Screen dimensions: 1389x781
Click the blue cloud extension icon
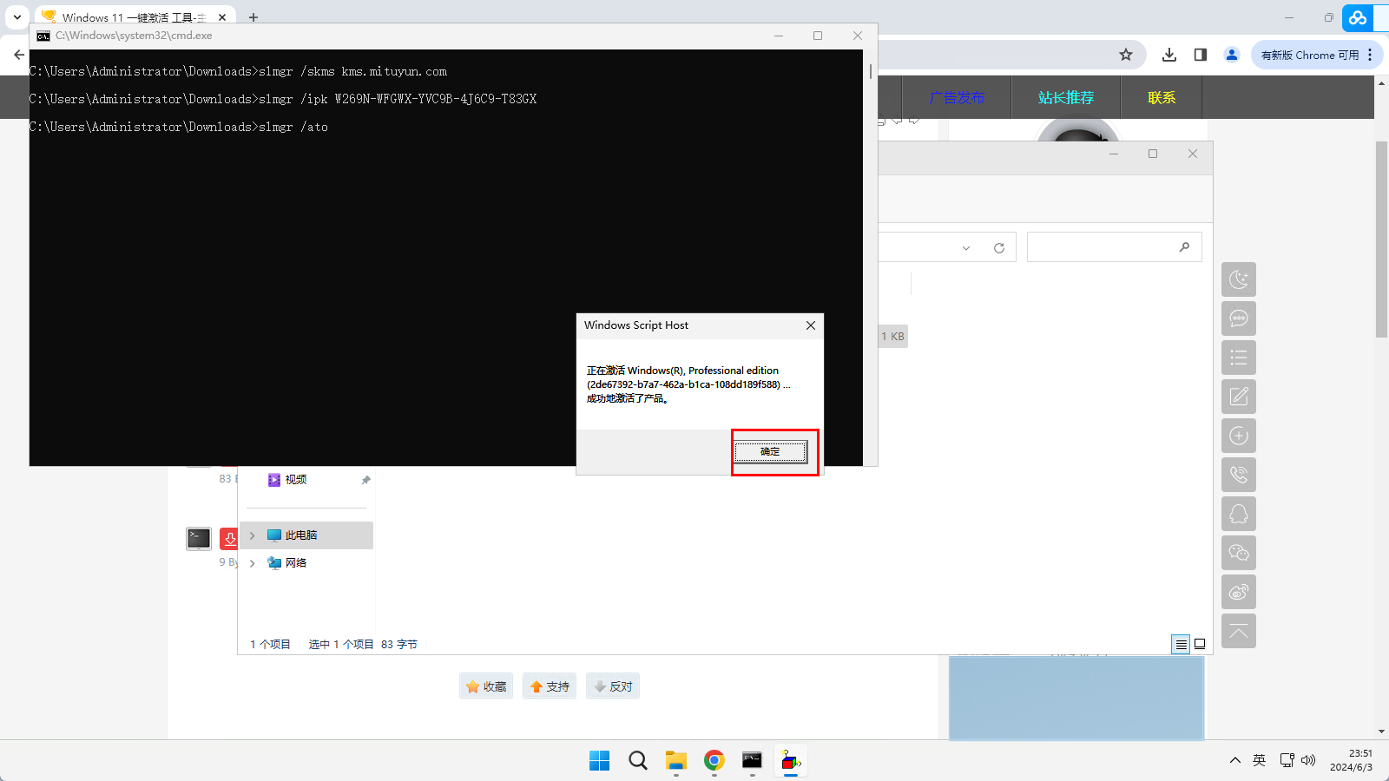(1358, 17)
